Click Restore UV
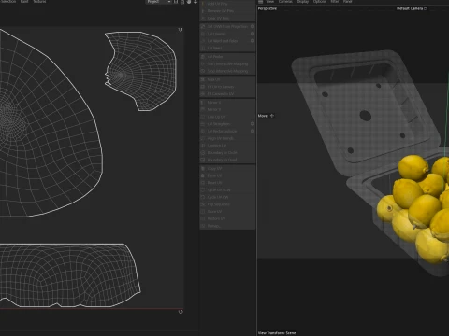449x336 pixels. [227, 218]
